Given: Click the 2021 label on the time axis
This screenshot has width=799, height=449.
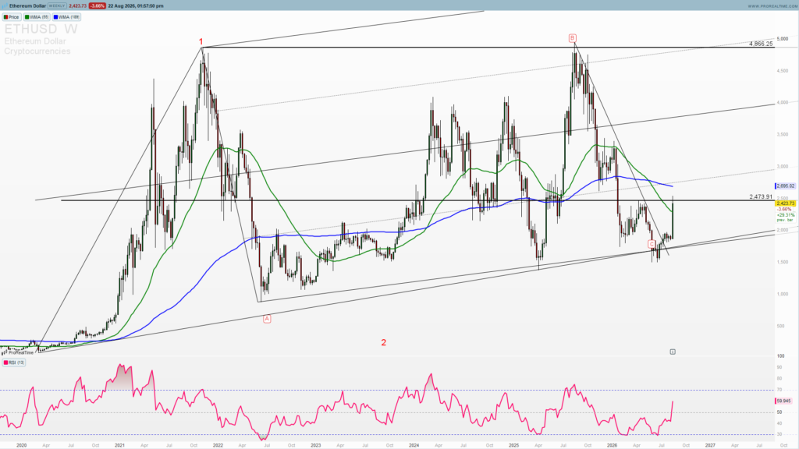Looking at the screenshot, I should (x=119, y=445).
